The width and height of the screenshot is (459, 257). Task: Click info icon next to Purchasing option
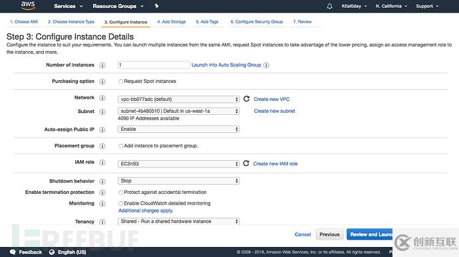[x=102, y=82]
